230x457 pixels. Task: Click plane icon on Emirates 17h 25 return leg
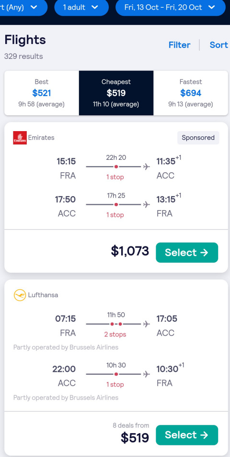[x=147, y=205]
